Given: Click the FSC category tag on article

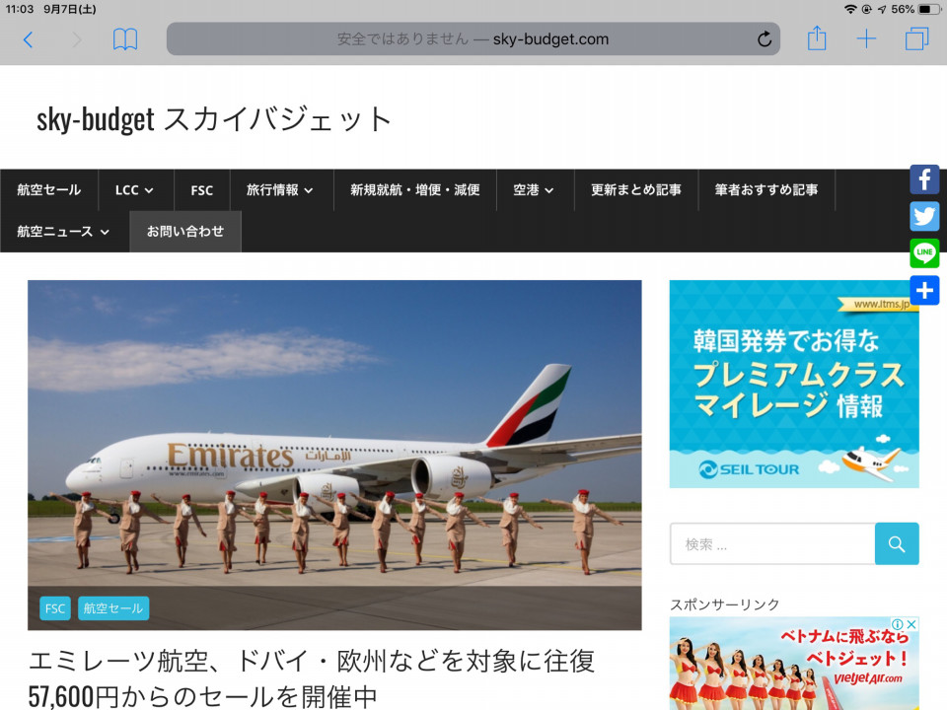Looking at the screenshot, I should pyautogui.click(x=55, y=608).
